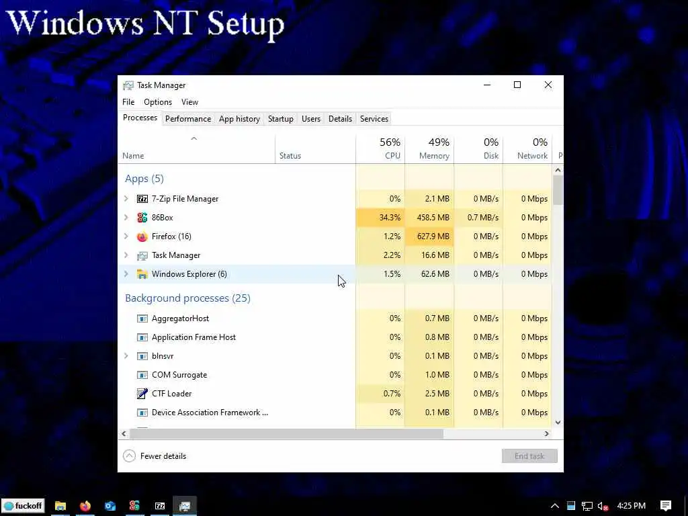The image size is (688, 516).
Task: Collapse view with Fewer details arrow
Action: [129, 456]
